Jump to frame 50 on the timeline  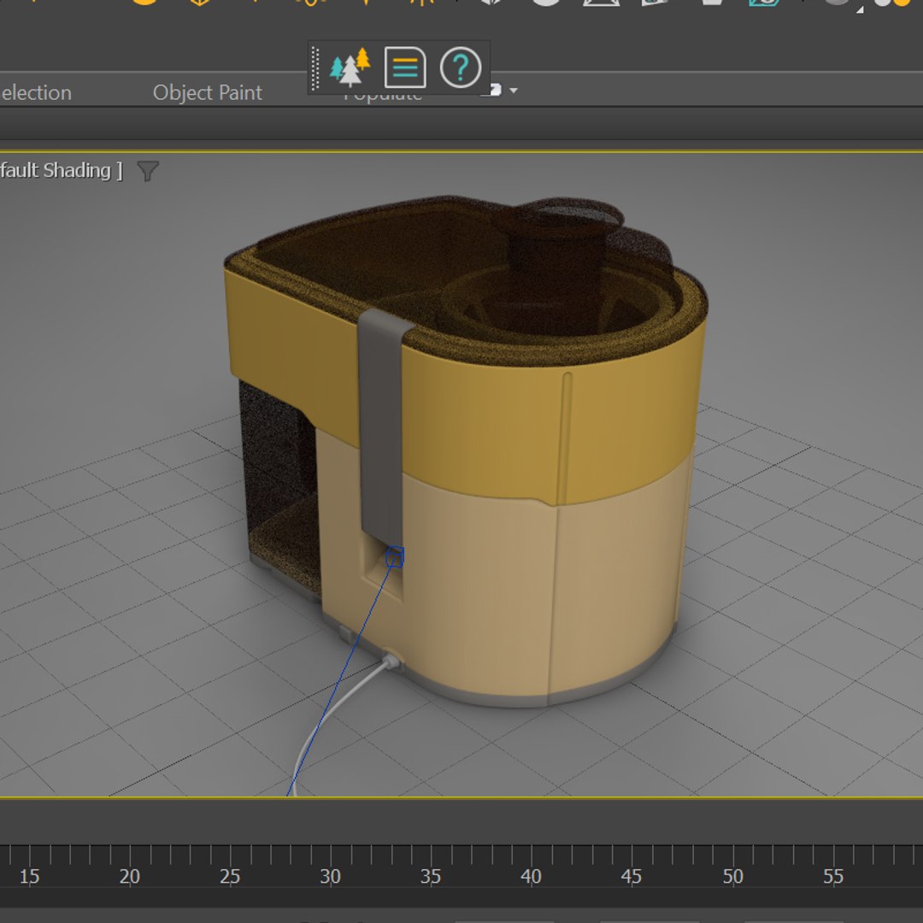(x=733, y=876)
